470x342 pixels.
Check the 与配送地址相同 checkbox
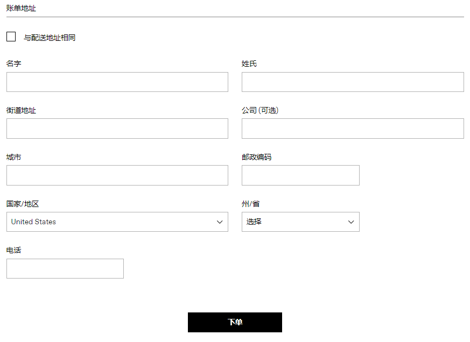coord(11,36)
